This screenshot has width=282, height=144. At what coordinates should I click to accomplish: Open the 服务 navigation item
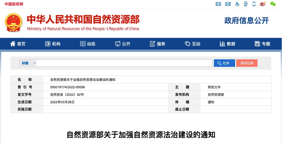(158, 44)
